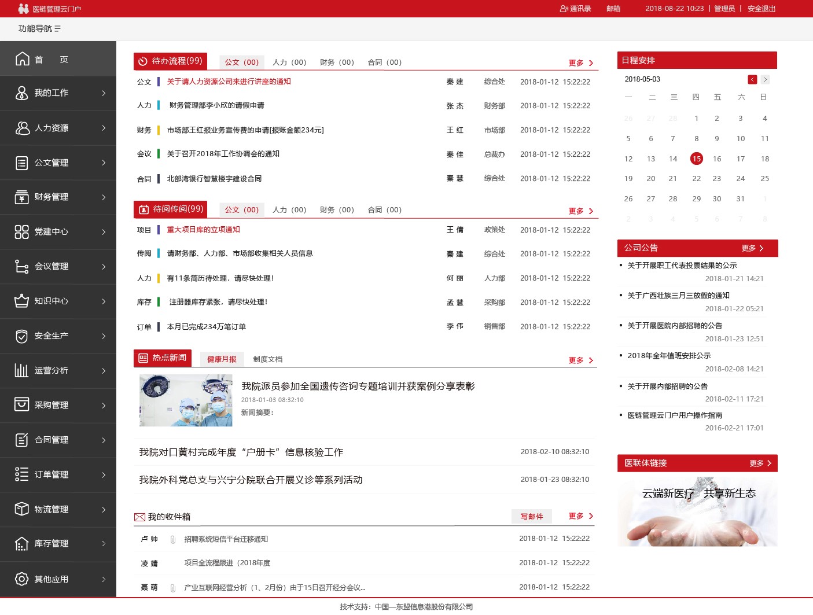Click the 安全生产 shield icon
The width and height of the screenshot is (813, 615).
[x=22, y=336]
